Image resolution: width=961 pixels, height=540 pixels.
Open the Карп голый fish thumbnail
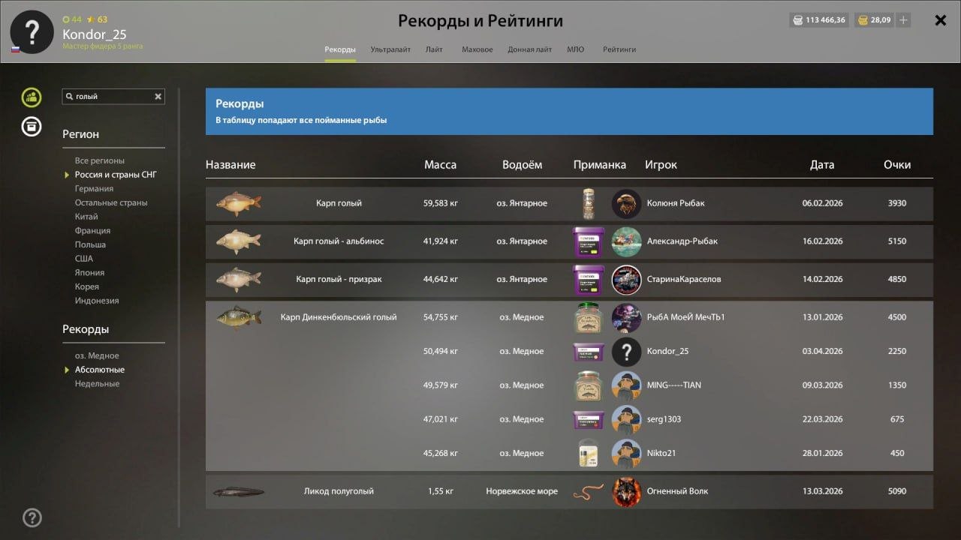click(x=239, y=203)
